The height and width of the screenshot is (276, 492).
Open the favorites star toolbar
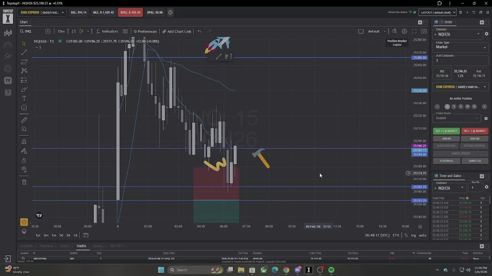pyautogui.click(x=24, y=222)
